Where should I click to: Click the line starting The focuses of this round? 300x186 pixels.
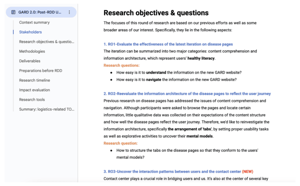pos(180,23)
